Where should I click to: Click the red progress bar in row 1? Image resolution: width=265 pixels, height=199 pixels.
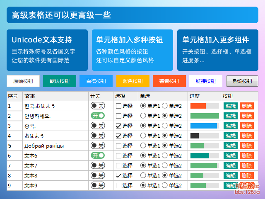(205, 106)
